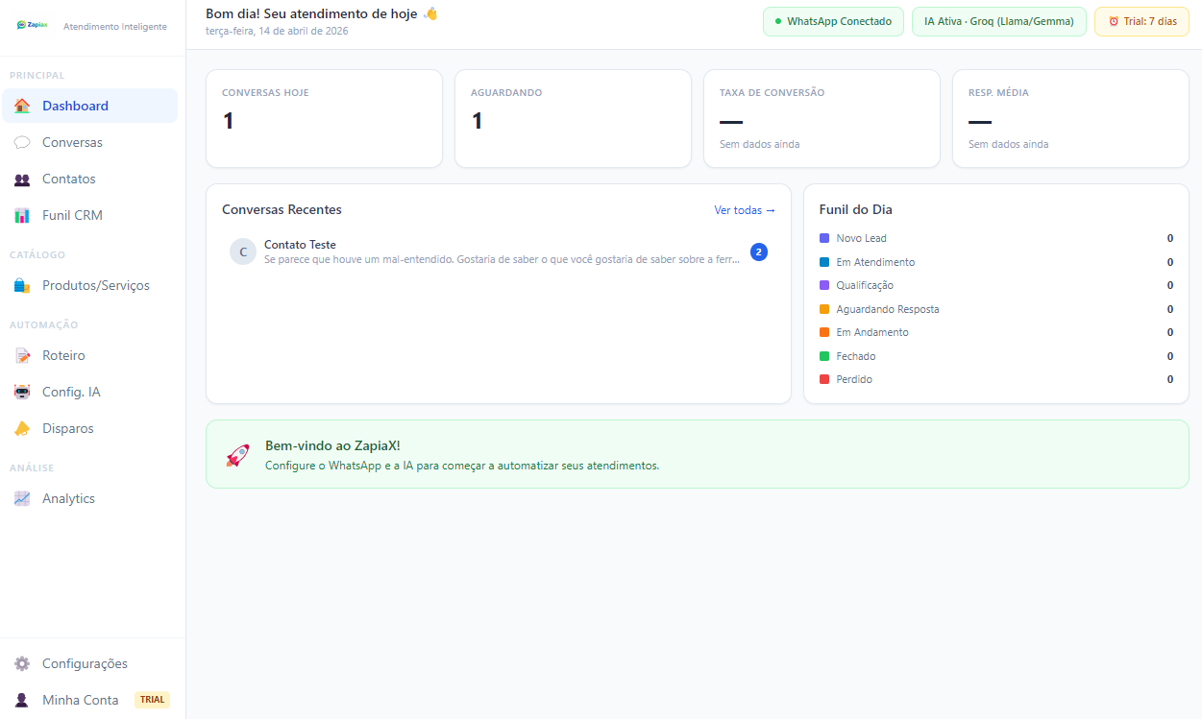1202x719 pixels.
Task: Open the Contato Teste conversation
Action: (x=498, y=252)
